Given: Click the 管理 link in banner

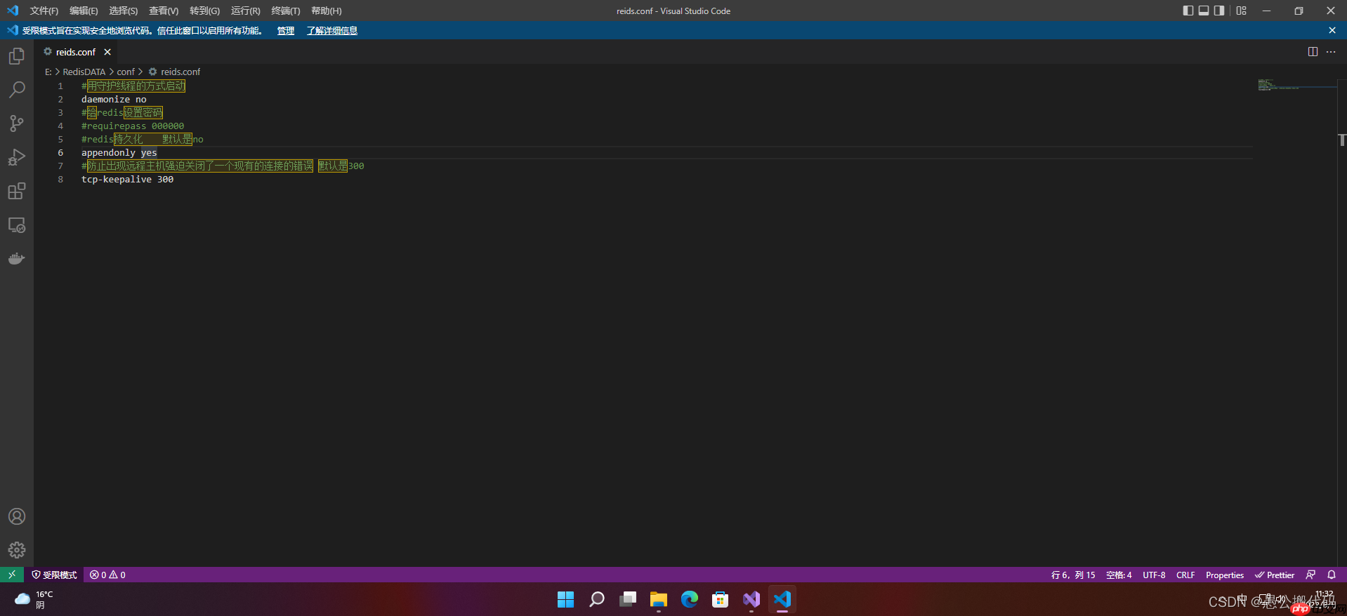Looking at the screenshot, I should [x=286, y=30].
